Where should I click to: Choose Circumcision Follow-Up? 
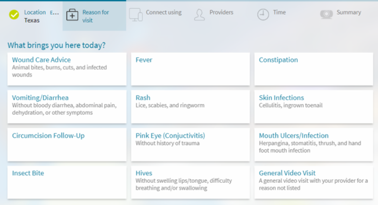(x=67, y=144)
